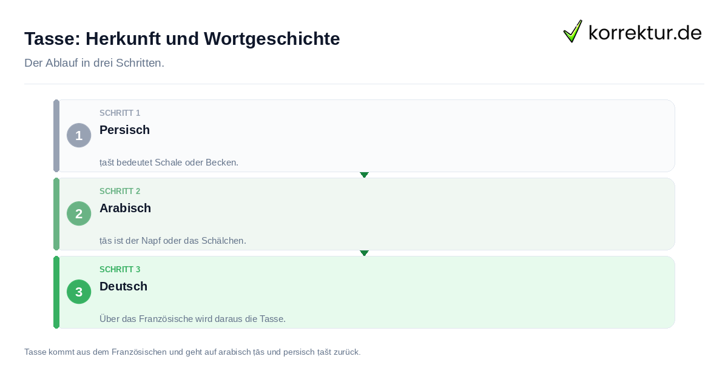Click the Persisch step heading
The height and width of the screenshot is (382, 728).
click(124, 130)
